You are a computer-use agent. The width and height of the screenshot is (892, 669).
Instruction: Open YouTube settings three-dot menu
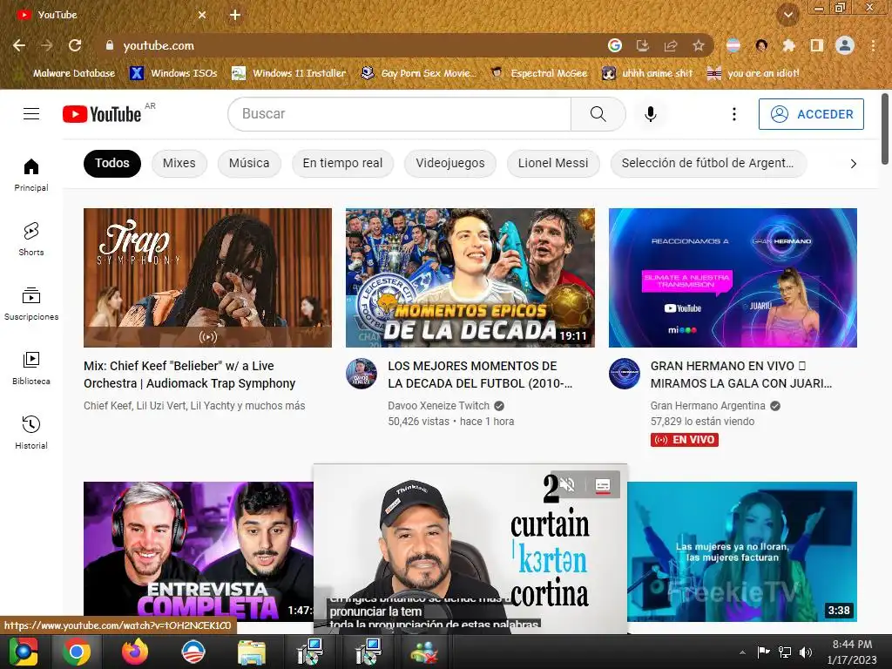tap(733, 114)
